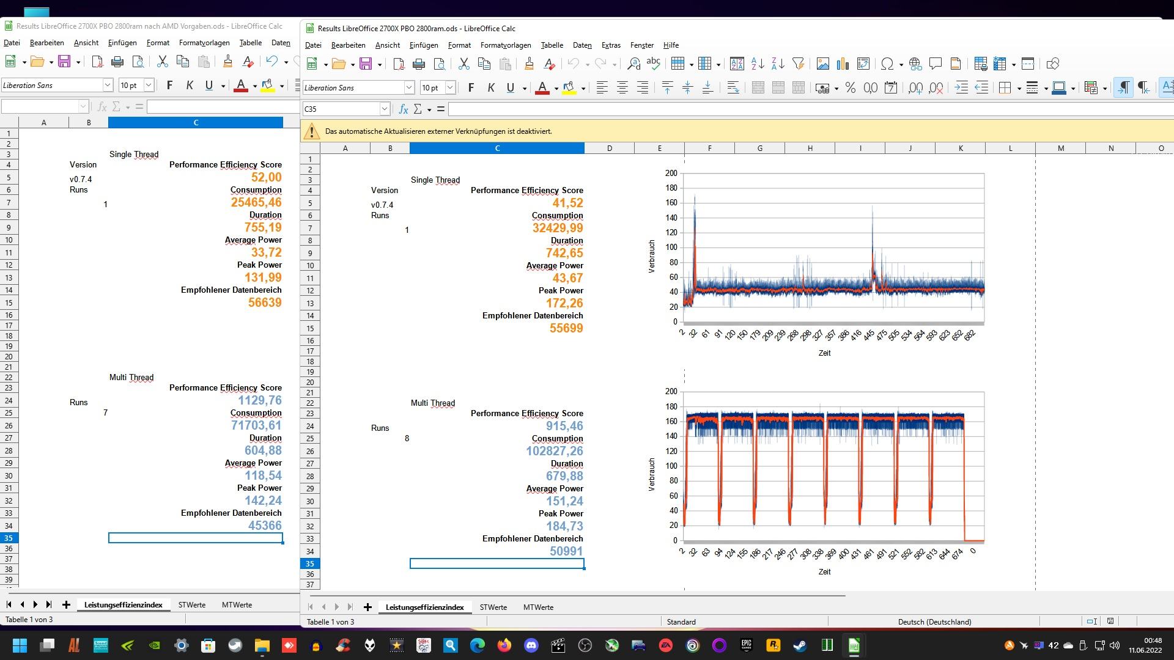Select column header D in right window
Image resolution: width=1174 pixels, height=660 pixels.
(610, 148)
